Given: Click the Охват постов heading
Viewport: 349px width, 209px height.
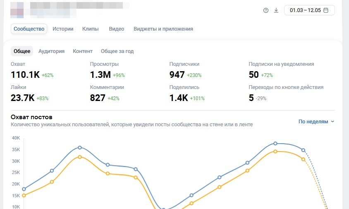Looking at the screenshot, I should point(31,117).
